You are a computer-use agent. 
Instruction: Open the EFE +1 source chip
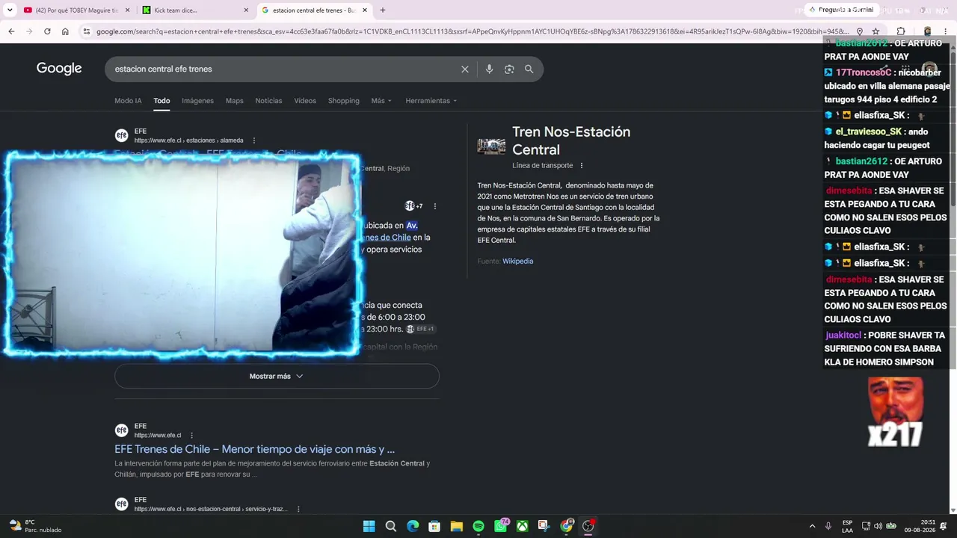click(419, 329)
